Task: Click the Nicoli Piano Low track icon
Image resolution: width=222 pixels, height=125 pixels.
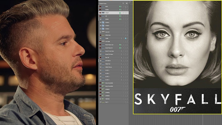Action: [103, 45]
